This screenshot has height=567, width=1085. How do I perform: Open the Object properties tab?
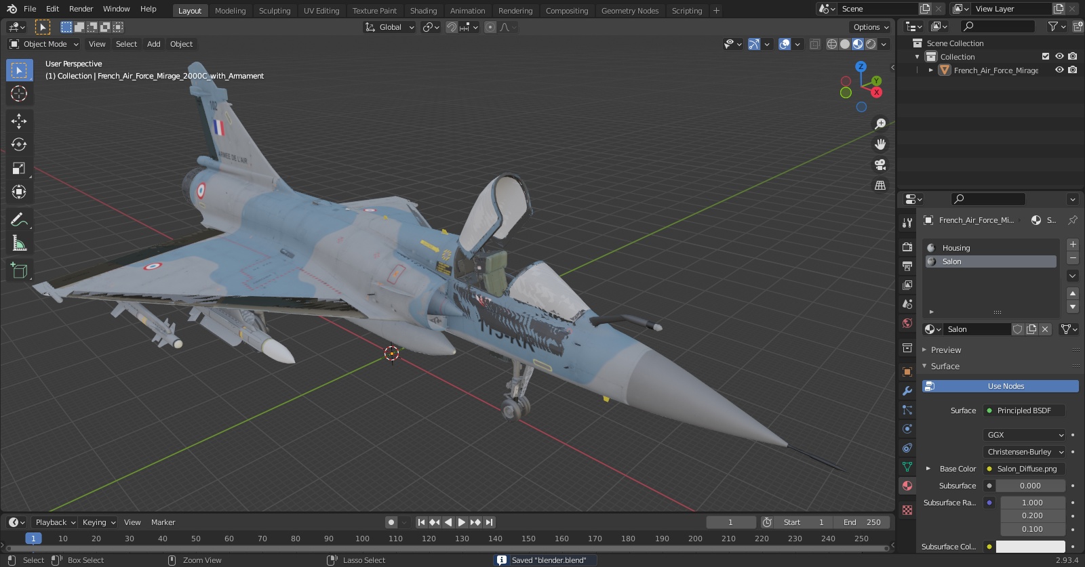[907, 372]
